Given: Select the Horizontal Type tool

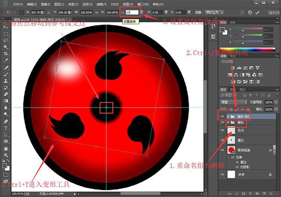Looking at the screenshot, I should (6, 128).
